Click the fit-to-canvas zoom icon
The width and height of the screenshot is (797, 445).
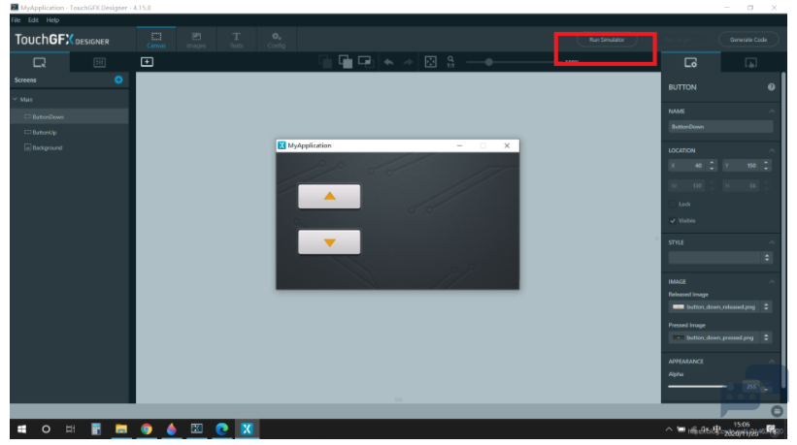coord(430,62)
